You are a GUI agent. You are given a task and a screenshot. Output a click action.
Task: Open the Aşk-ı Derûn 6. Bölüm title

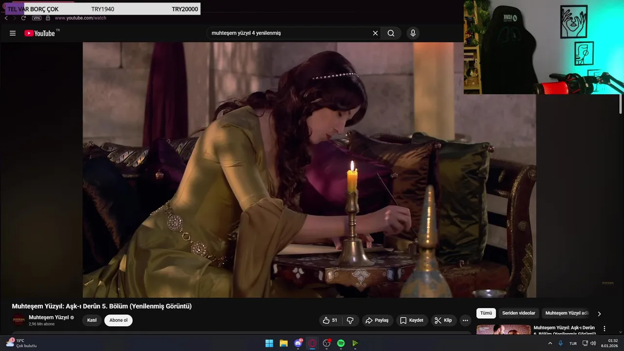click(565, 331)
